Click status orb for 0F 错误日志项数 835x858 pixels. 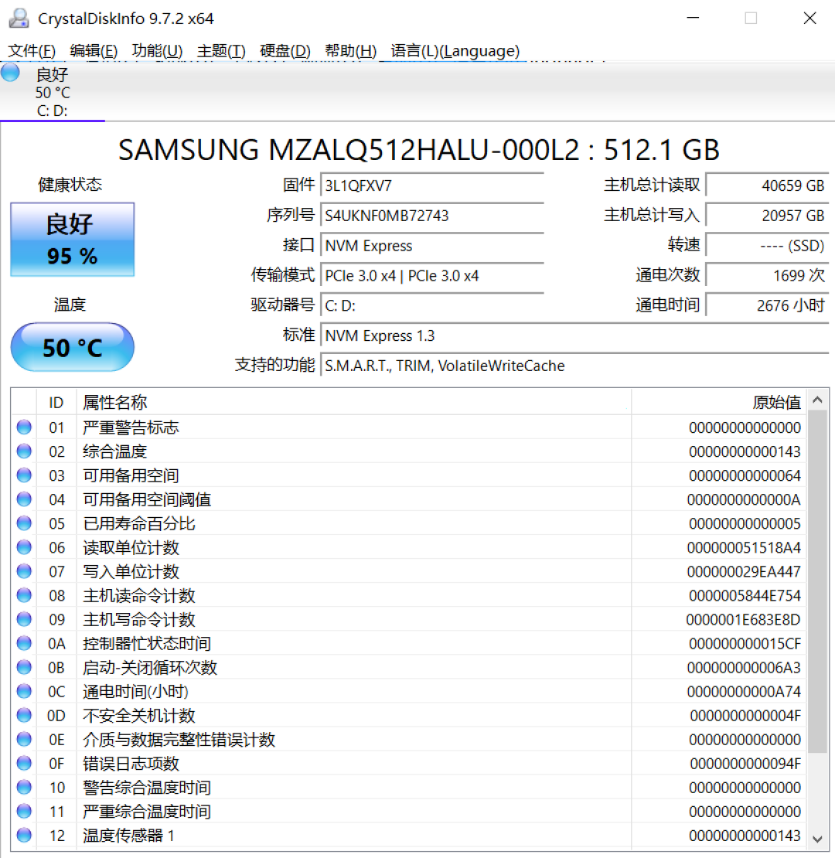pos(24,764)
